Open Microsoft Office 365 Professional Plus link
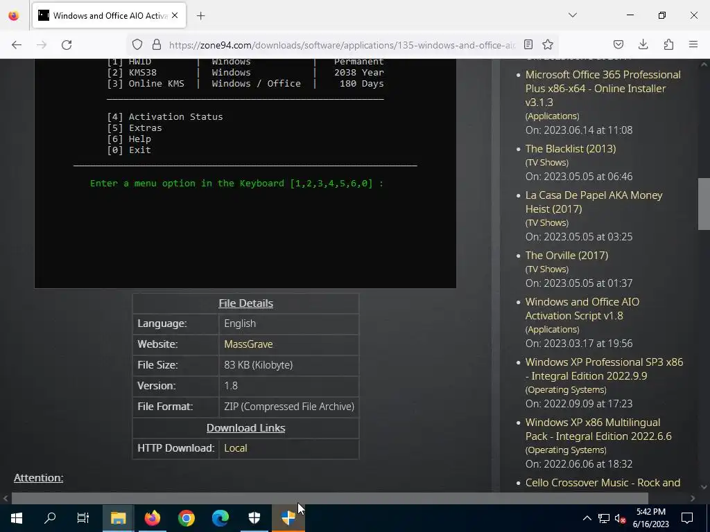 [603, 89]
